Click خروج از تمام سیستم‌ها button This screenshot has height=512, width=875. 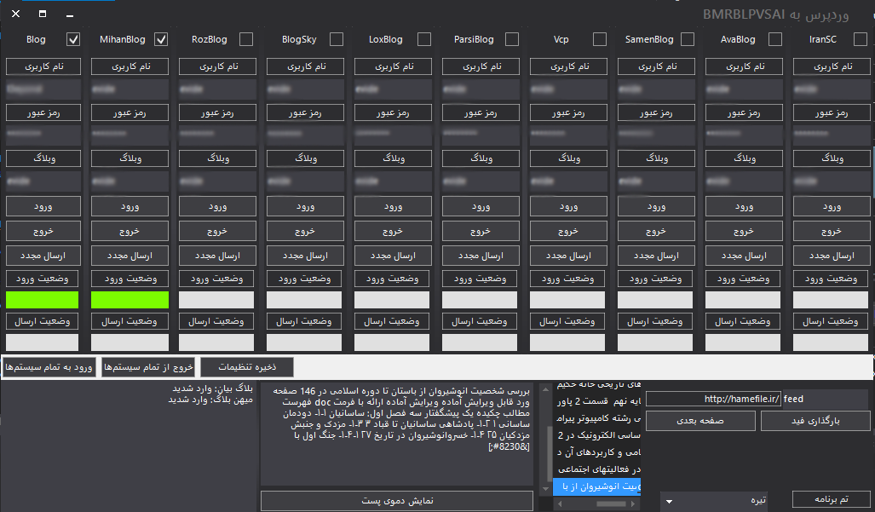click(148, 367)
